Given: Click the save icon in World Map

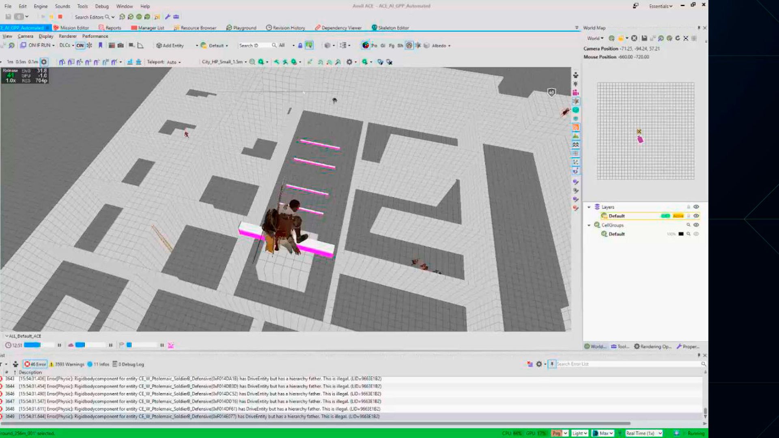Looking at the screenshot, I should click(644, 38).
